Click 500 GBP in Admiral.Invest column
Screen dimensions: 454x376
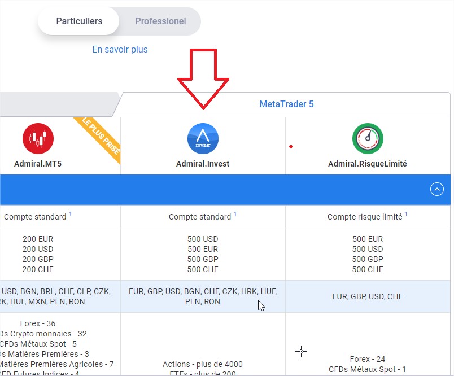203,259
